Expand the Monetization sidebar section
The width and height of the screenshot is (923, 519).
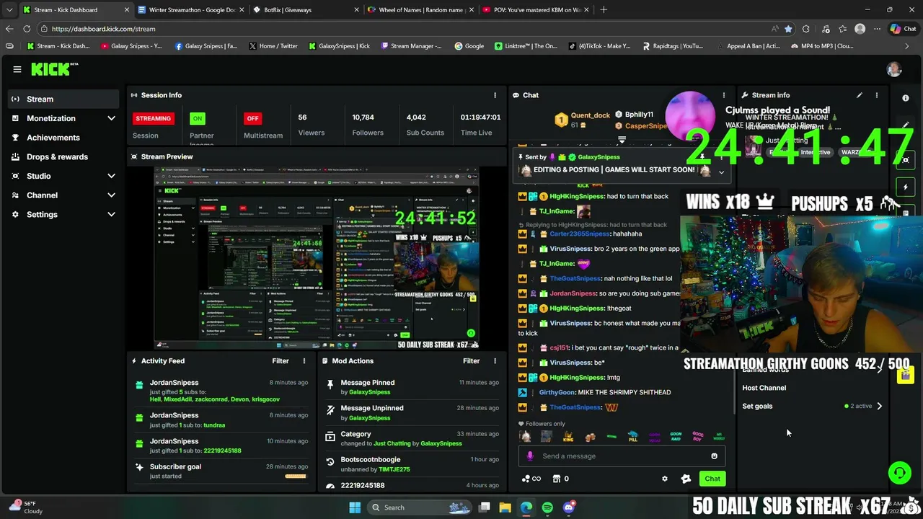click(64, 118)
